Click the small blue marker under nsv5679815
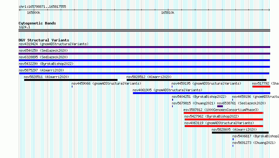Screen dimensions: 279x158 coord(172,106)
